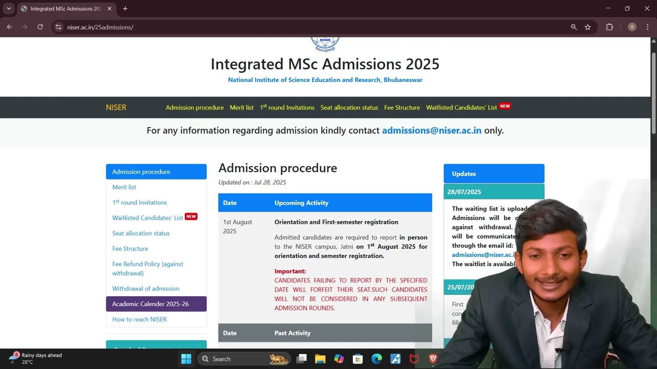
Task: Open How to reach NISER in the sidebar
Action: coord(140,319)
